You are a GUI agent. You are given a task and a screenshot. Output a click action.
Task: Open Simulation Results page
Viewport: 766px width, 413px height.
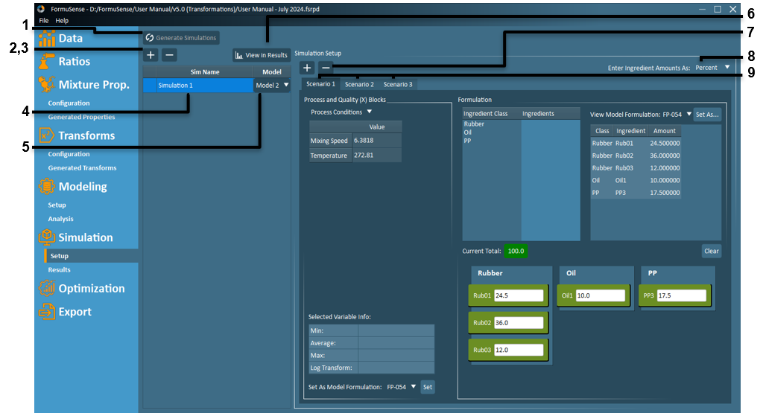tap(59, 269)
